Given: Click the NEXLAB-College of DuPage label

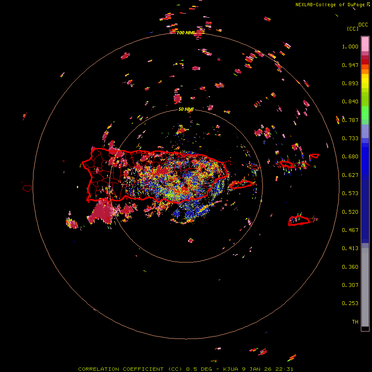Looking at the screenshot, I should click(330, 5).
